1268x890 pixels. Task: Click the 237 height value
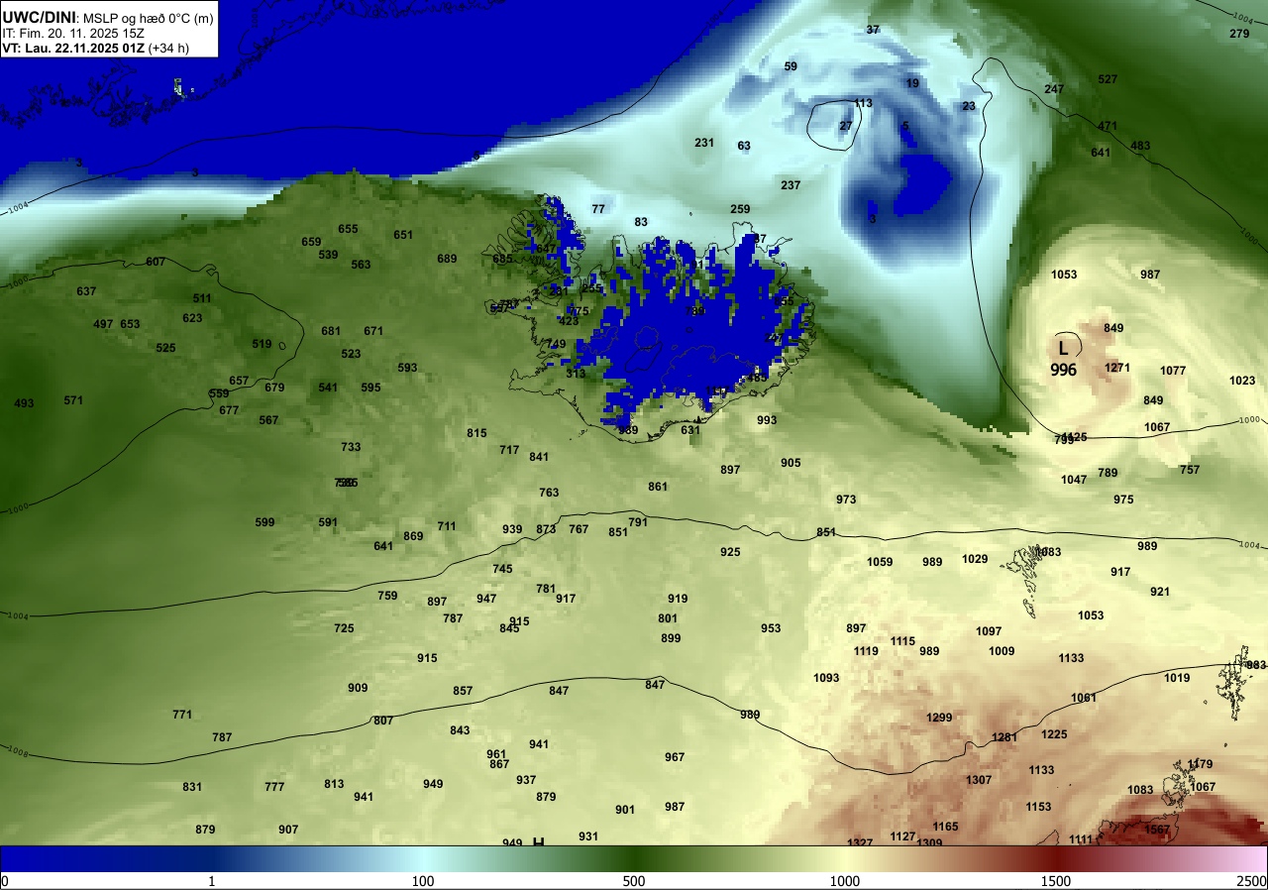791,185
